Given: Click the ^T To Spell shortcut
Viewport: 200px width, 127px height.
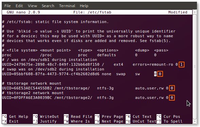Looking at the screenshot, I should pyautogui.click(x=169, y=121).
